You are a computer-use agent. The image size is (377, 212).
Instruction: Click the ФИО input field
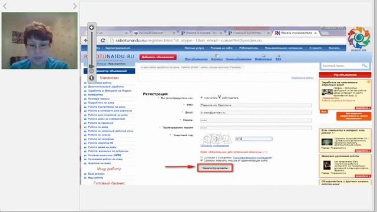(256, 105)
